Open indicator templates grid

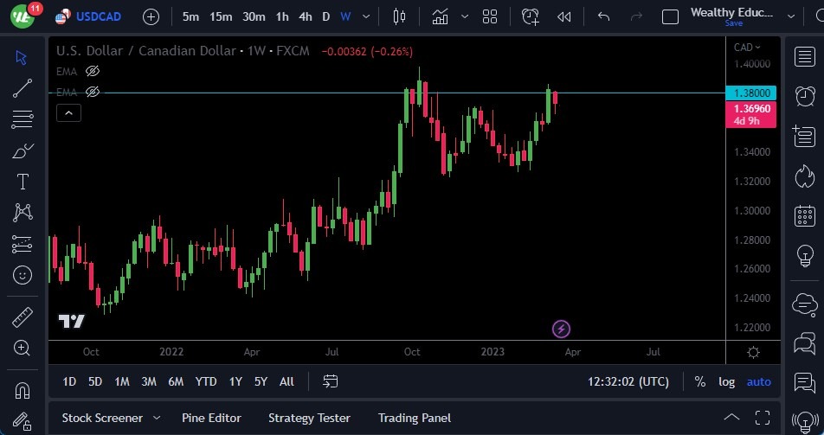point(490,16)
